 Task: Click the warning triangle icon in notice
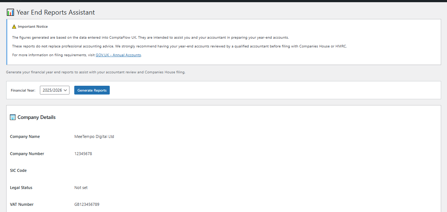pos(14,27)
